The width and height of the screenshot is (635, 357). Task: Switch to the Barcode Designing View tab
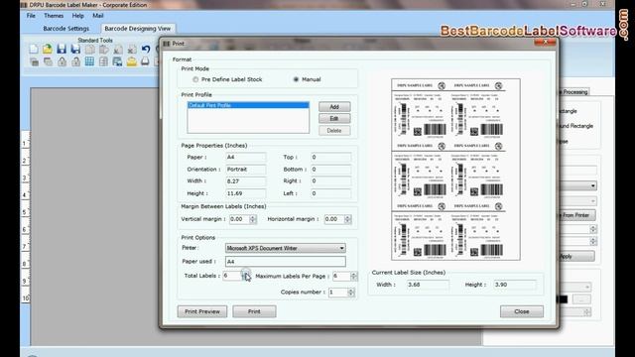(138, 29)
